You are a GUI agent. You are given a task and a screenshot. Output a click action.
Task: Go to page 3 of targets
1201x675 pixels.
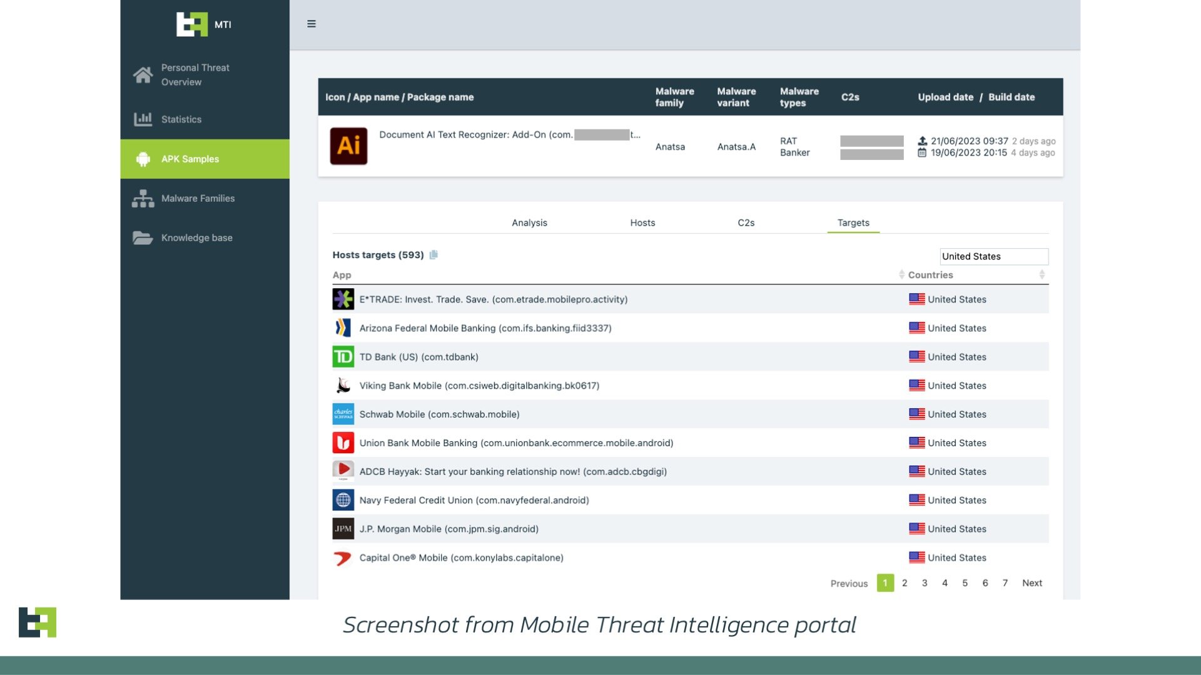[925, 582]
